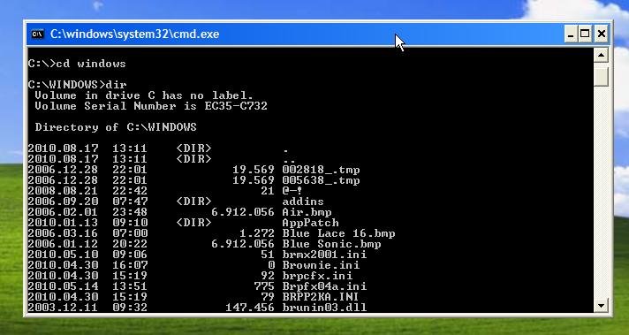
Task: Click the title bar text C:\windows\system32\cmd.exe
Action: click(x=135, y=34)
